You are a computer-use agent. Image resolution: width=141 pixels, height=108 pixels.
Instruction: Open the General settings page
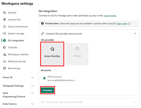tap(12, 13)
